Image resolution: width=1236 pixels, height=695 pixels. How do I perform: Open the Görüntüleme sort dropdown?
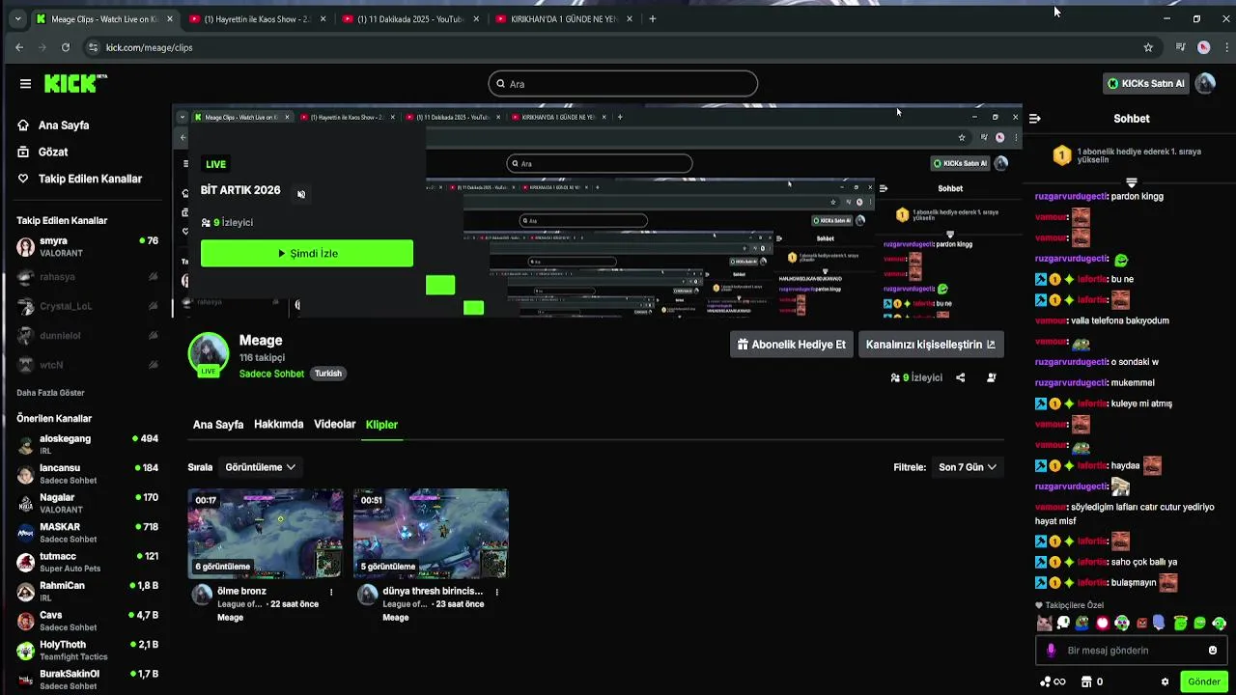[260, 467]
